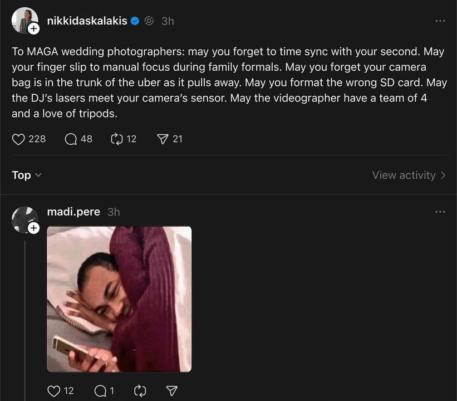Click the thread icon beside the 3h timestamp
Screen dimensions: 457x401
149,21
